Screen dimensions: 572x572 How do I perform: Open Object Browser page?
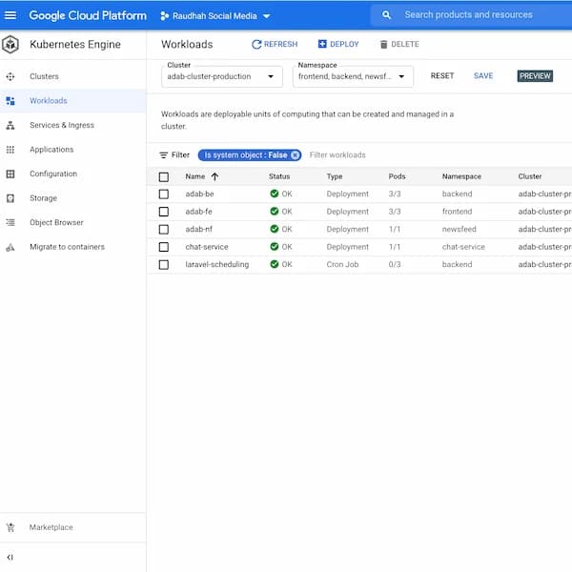56,222
